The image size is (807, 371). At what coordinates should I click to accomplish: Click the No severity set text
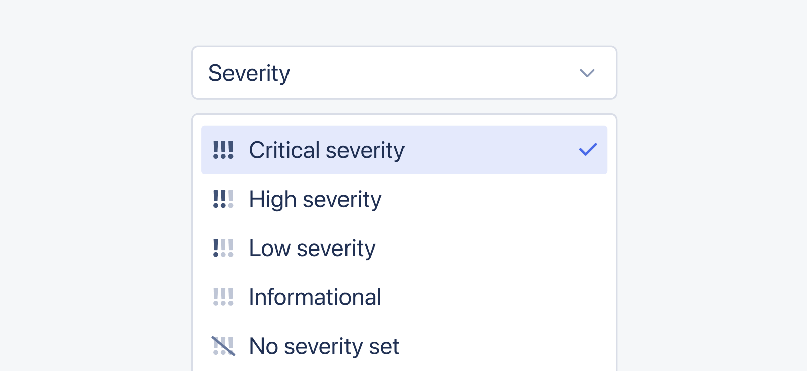coord(324,346)
